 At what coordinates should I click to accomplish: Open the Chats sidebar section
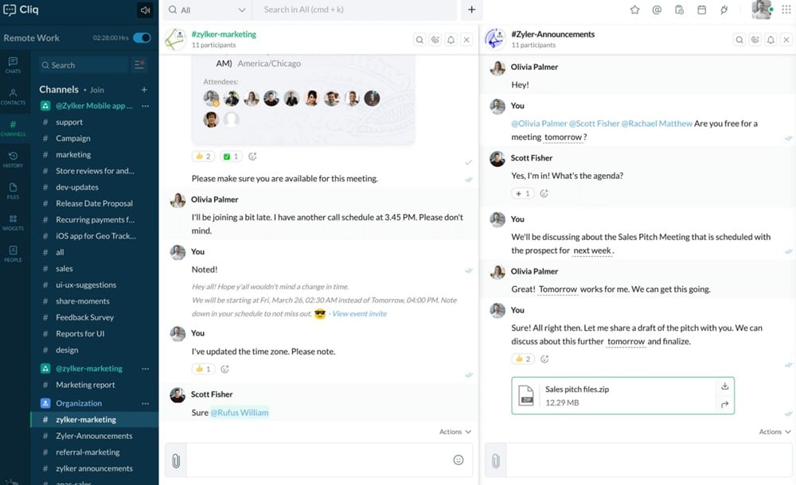[x=14, y=65]
